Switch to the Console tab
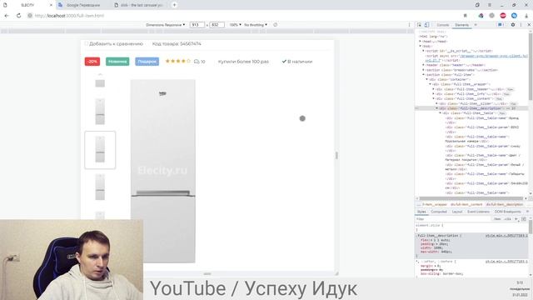This screenshot has width=533, height=300. [443, 25]
